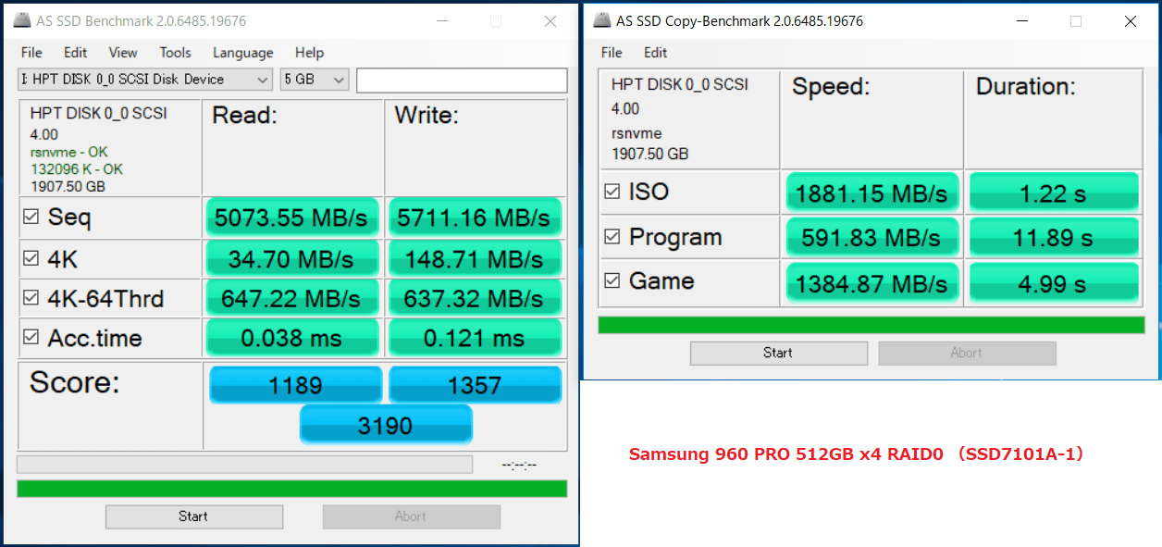Image resolution: width=1162 pixels, height=547 pixels.
Task: Click the rsnvme - OK driver status text
Action: [x=68, y=152]
